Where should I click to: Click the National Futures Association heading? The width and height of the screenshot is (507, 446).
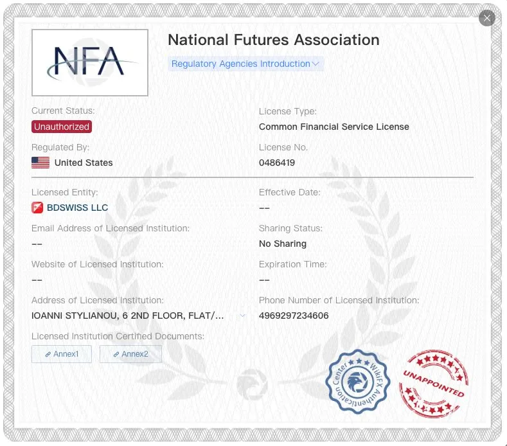[x=274, y=40]
